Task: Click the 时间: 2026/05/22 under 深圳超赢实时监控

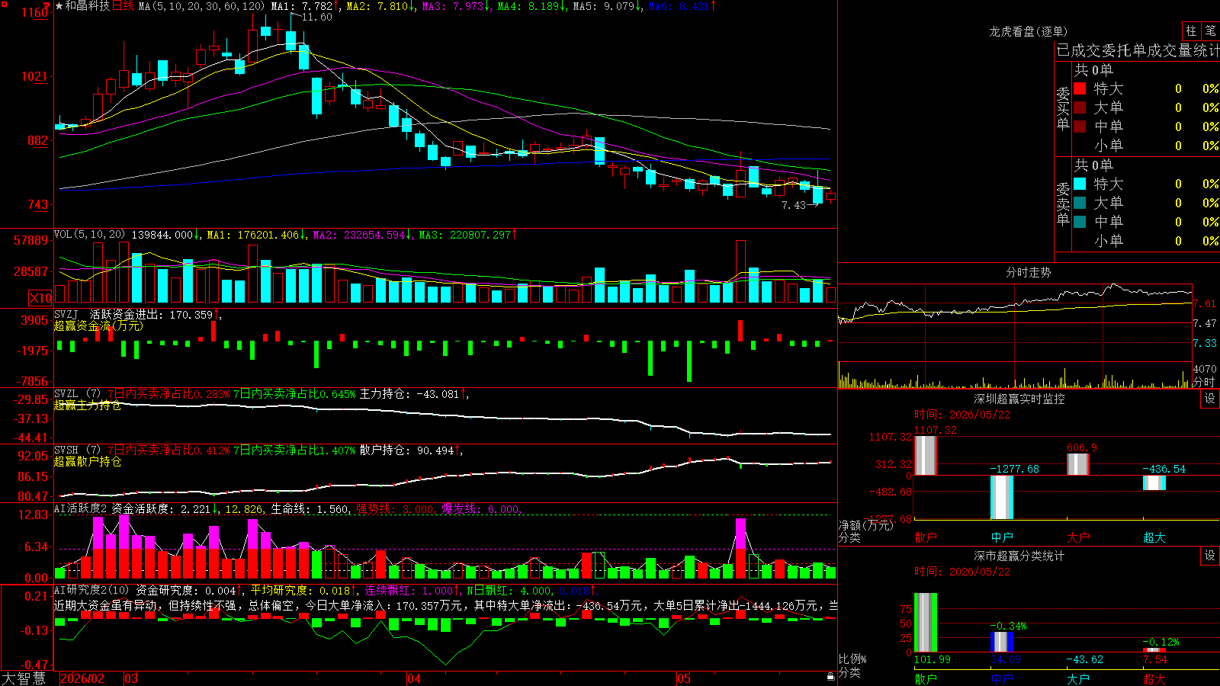Action: click(x=962, y=415)
